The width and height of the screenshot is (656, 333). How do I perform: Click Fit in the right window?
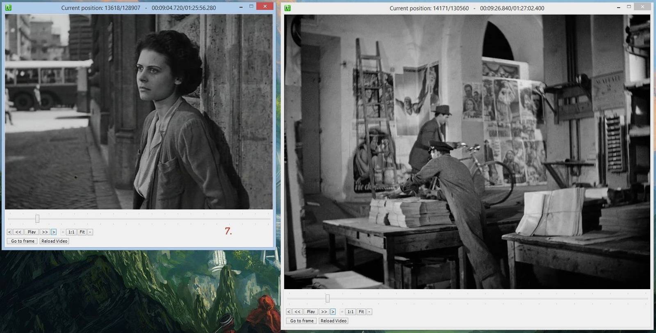coord(361,312)
